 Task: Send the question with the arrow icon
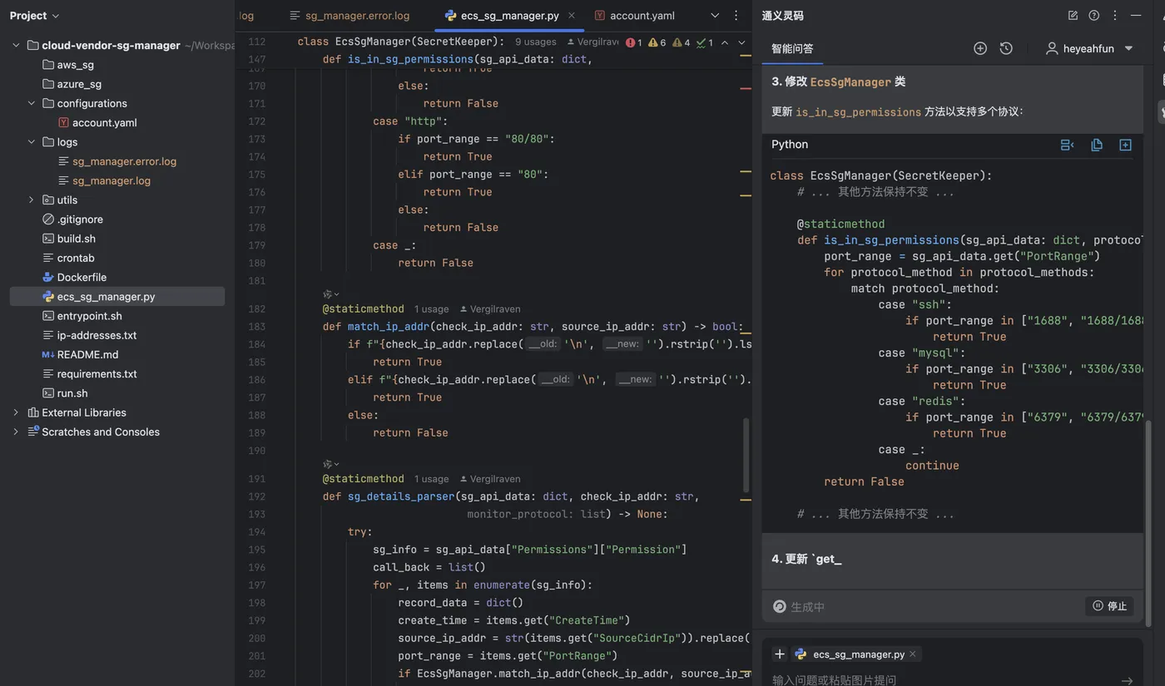[x=1127, y=680]
